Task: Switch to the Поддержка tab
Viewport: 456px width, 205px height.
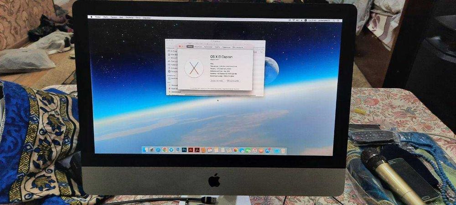Action: point(226,47)
